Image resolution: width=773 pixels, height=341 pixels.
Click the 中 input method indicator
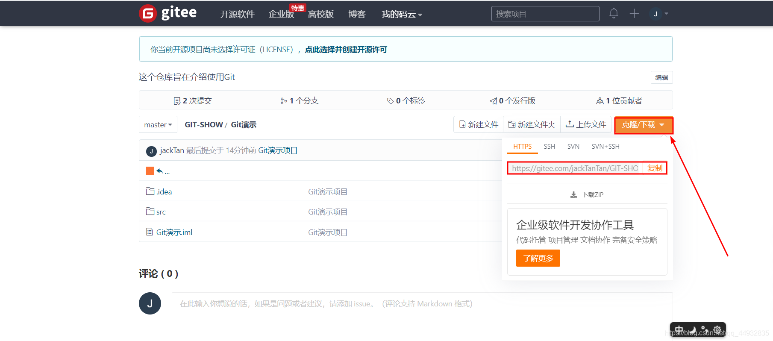(679, 330)
